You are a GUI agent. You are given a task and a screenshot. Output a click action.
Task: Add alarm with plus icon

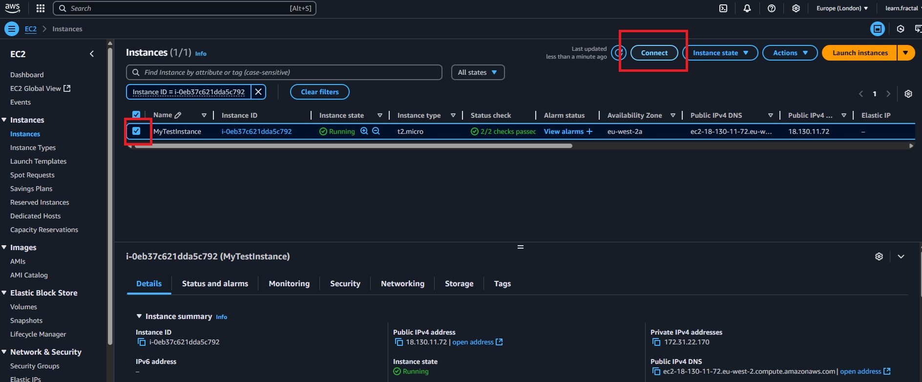click(589, 131)
